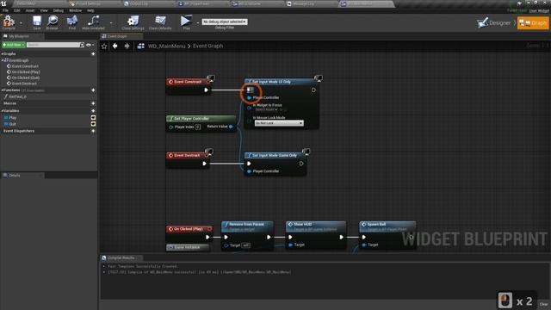This screenshot has width=551, height=310.
Task: Select Event Destruct in My Blueprint tree
Action: pos(24,84)
